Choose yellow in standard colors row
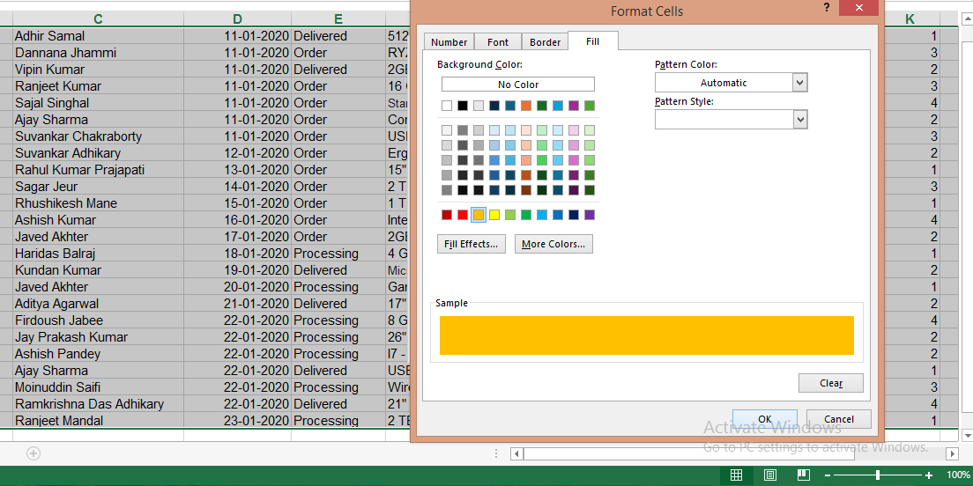This screenshot has width=973, height=486. point(494,215)
